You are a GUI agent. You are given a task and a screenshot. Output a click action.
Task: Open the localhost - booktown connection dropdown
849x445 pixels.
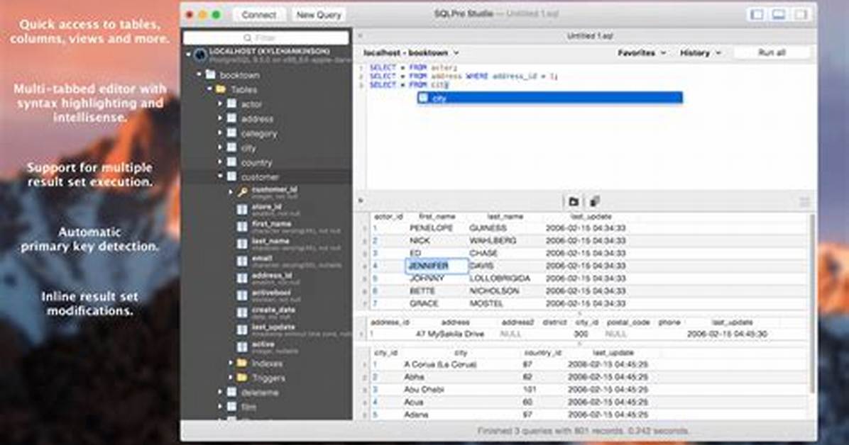tap(411, 53)
